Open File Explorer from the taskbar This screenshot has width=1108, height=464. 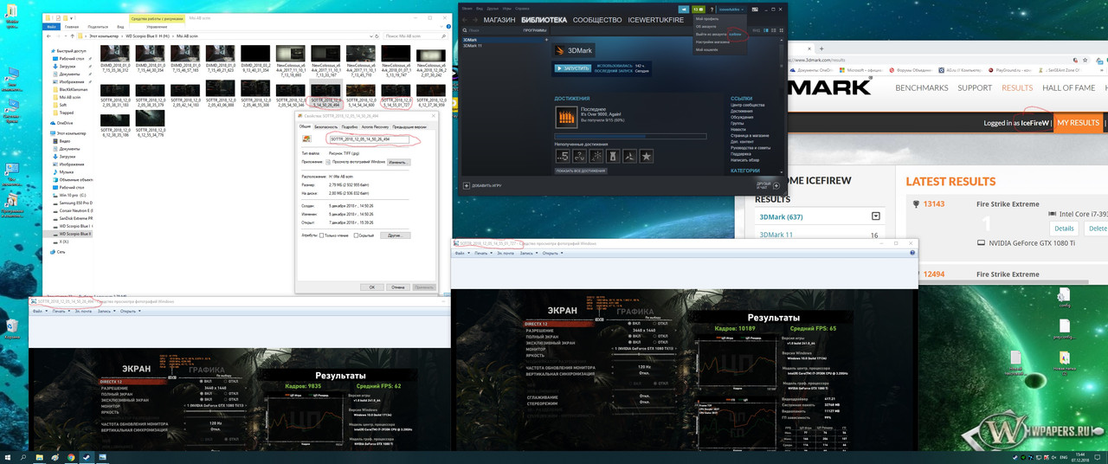39,457
